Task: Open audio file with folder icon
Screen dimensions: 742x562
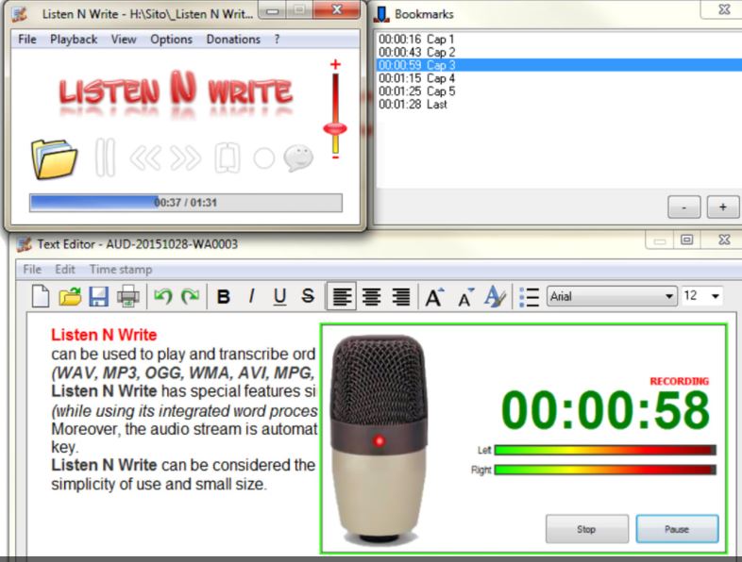Action: (54, 158)
